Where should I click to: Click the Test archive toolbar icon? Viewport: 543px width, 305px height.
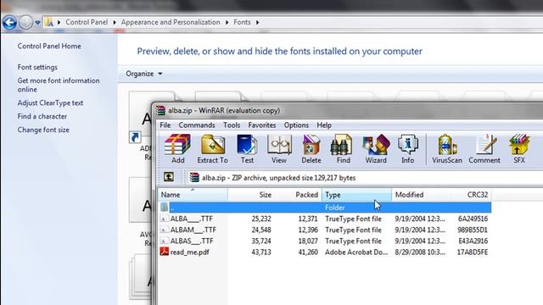[x=247, y=149]
